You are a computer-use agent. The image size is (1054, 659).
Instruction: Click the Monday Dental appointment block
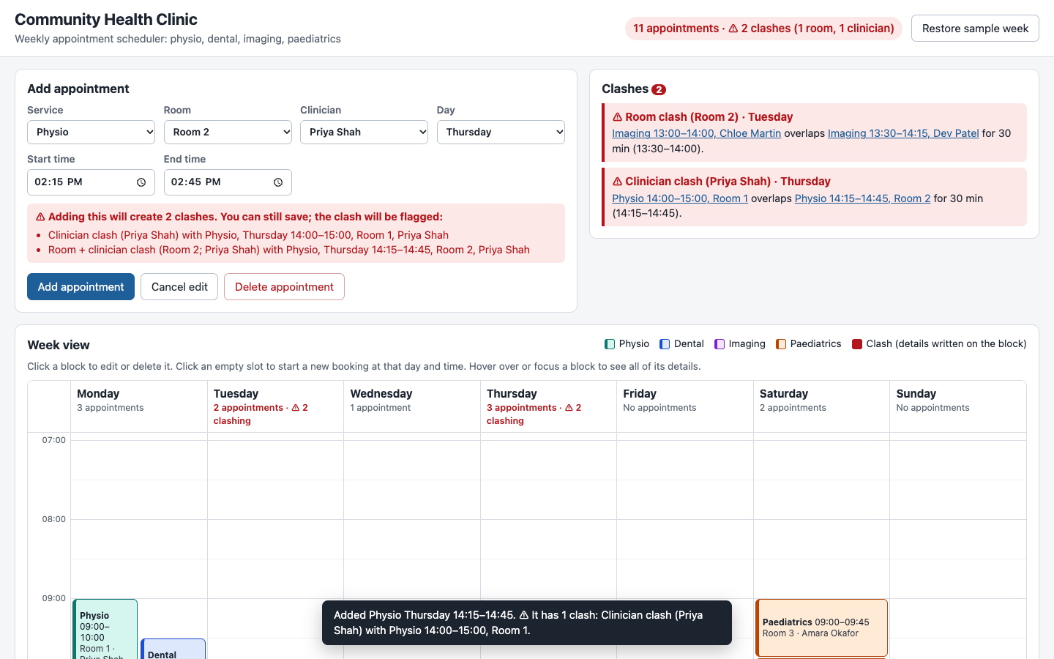pyautogui.click(x=173, y=649)
